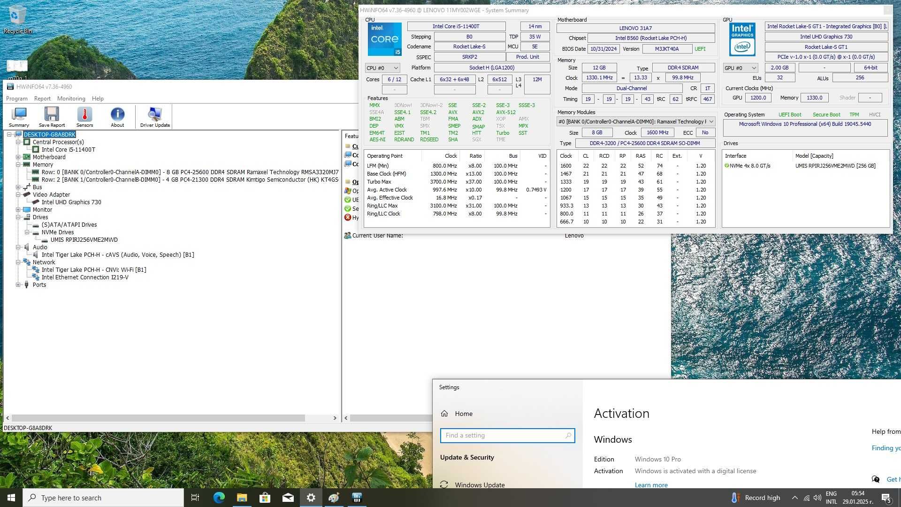Click taskbar search box

pyautogui.click(x=103, y=498)
